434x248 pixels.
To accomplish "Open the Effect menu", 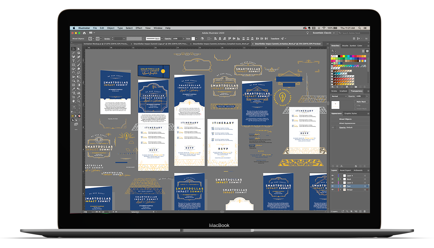I will (x=139, y=28).
